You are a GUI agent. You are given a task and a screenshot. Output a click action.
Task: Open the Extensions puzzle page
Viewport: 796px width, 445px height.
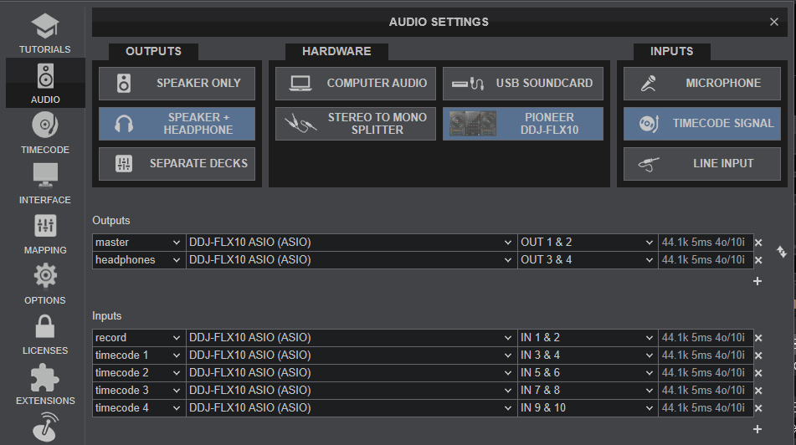(45, 385)
